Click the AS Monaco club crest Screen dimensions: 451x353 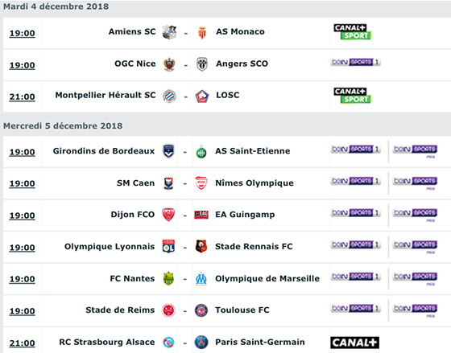tap(202, 32)
